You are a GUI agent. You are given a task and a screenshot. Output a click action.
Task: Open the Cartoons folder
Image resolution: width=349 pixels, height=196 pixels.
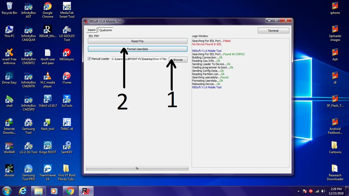point(335,148)
